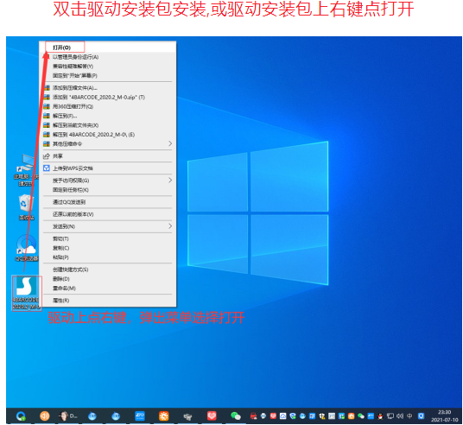Click 通过QQ发送到 menu entry

(x=108, y=202)
